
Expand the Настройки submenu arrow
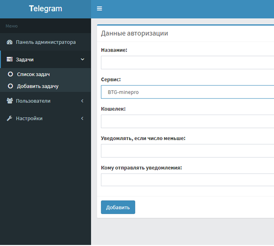click(x=82, y=118)
